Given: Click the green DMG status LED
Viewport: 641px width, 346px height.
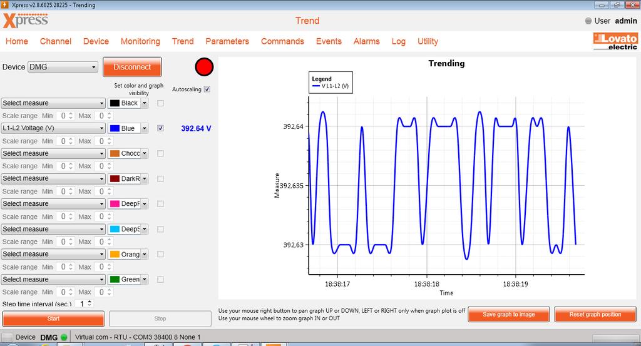Looking at the screenshot, I should coord(64,337).
